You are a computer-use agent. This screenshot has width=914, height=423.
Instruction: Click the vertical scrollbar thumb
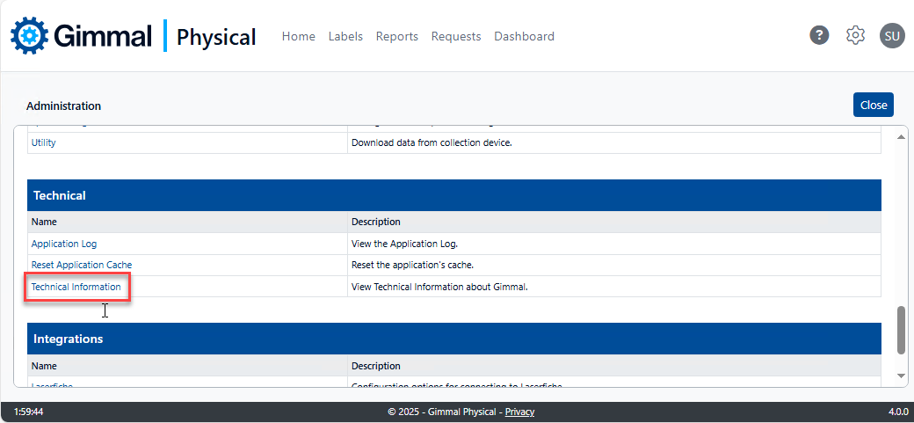click(901, 329)
